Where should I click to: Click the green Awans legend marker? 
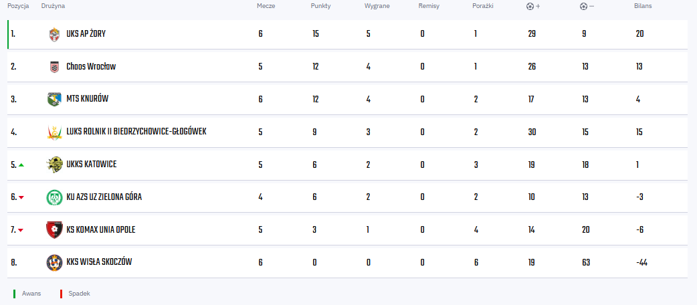coord(14,294)
